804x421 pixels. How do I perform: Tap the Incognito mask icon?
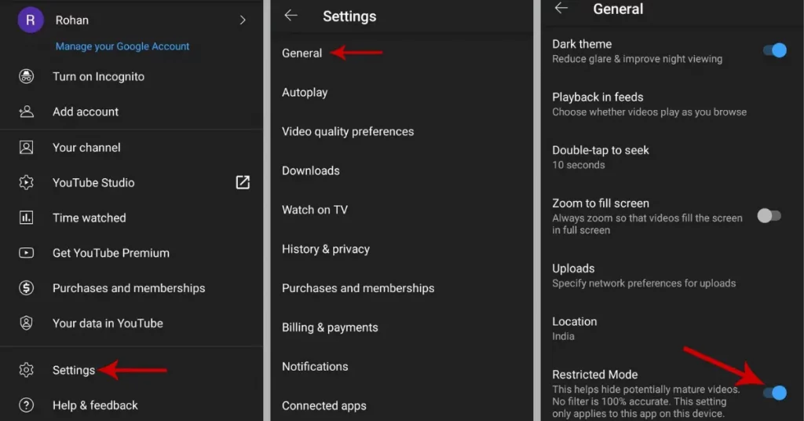pos(26,76)
